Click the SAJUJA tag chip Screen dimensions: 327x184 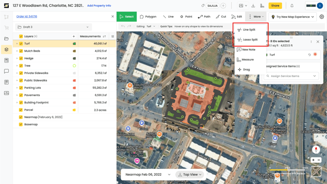212,6
